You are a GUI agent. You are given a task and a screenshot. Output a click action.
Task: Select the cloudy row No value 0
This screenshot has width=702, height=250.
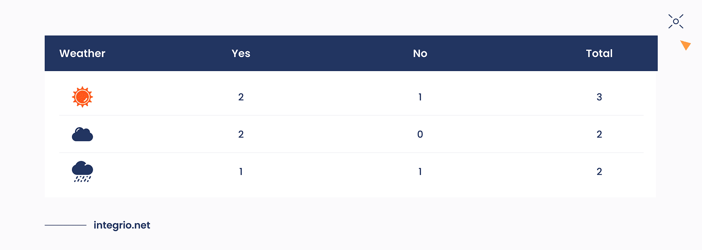(x=420, y=134)
